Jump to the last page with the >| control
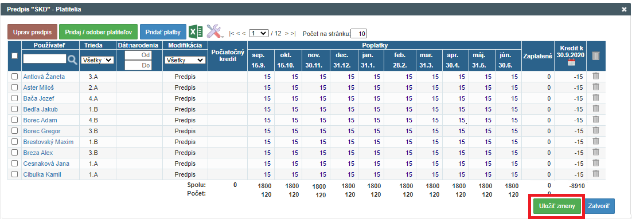Image resolution: width=632 pixels, height=219 pixels. tap(293, 34)
